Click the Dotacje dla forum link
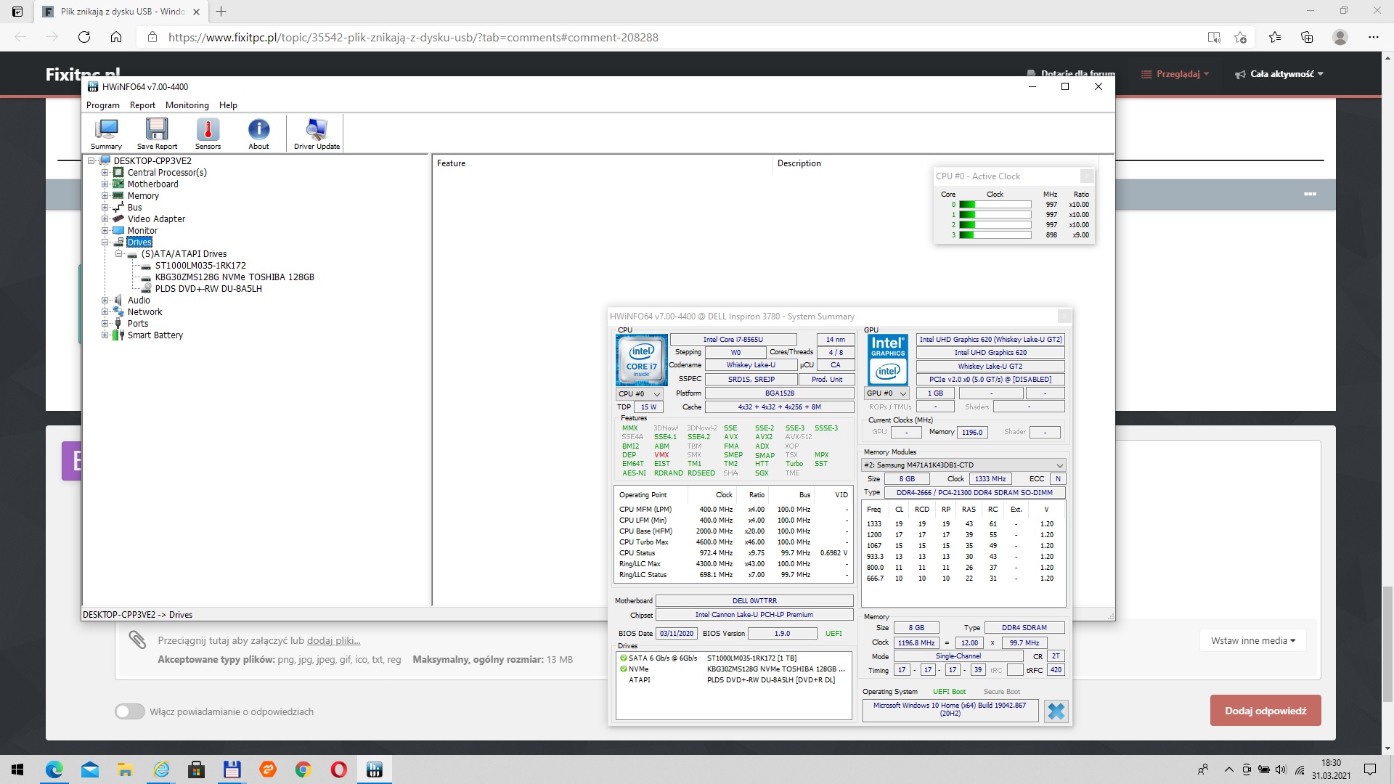This screenshot has height=784, width=1394. pyautogui.click(x=1072, y=73)
